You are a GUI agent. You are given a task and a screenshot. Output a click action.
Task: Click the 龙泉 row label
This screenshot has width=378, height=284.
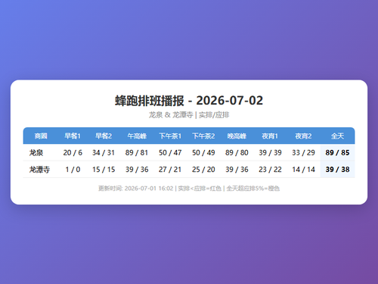click(x=36, y=152)
